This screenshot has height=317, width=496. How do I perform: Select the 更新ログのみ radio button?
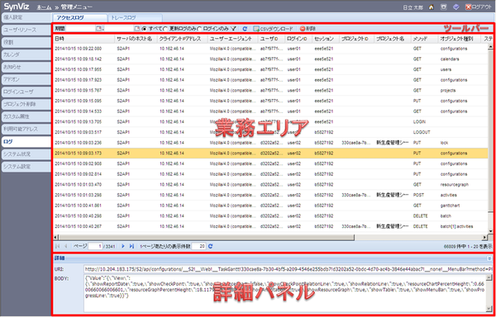click(x=165, y=29)
